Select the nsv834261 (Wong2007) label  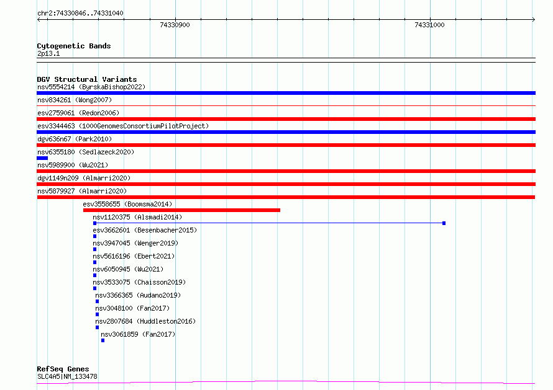pyautogui.click(x=75, y=100)
